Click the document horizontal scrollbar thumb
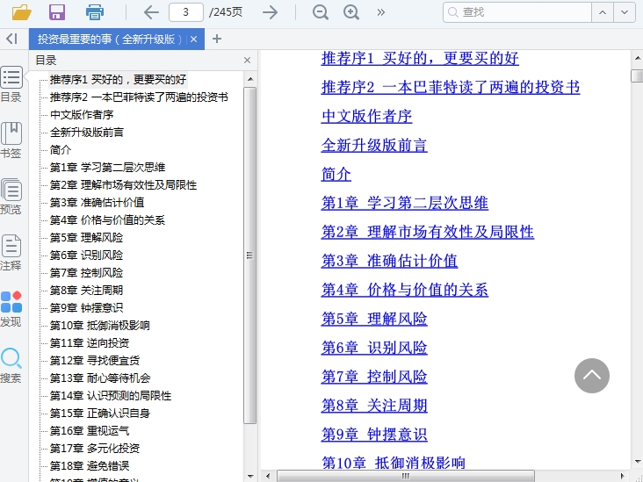The height and width of the screenshot is (482, 643). click(x=406, y=476)
